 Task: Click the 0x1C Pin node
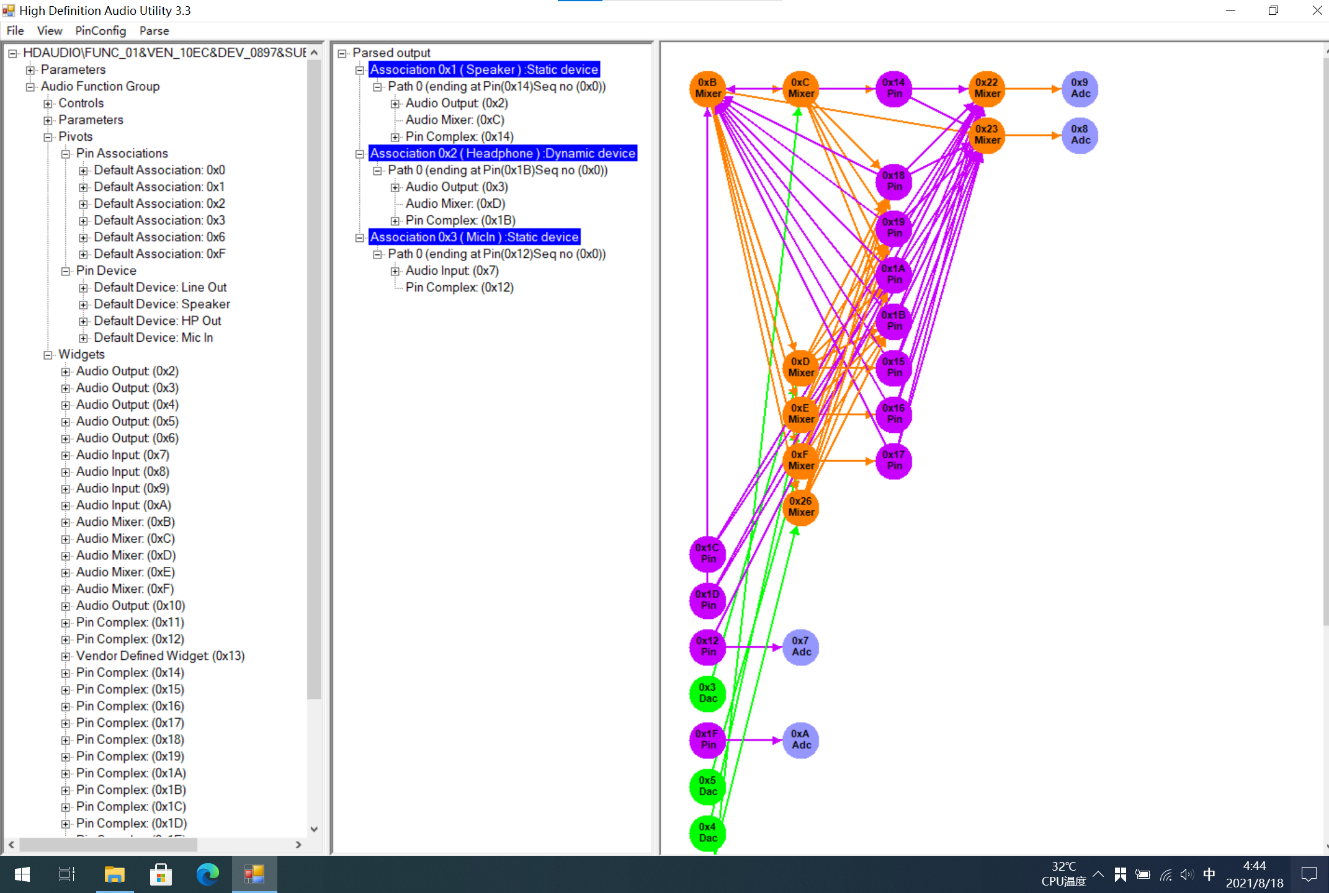tap(707, 554)
